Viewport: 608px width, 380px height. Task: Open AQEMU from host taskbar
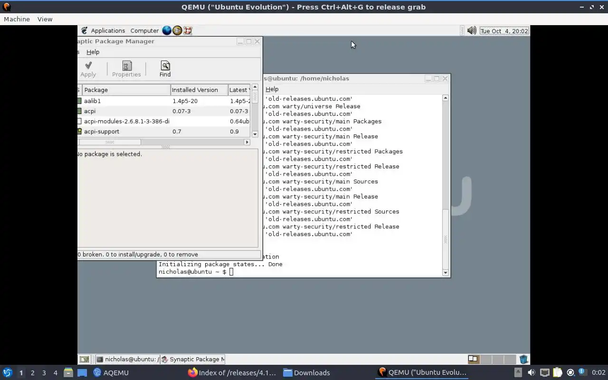[x=111, y=372]
